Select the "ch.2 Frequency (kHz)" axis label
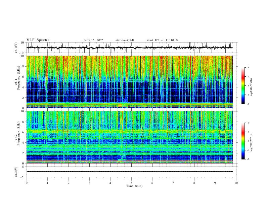The image size is (266, 205). [17, 133]
